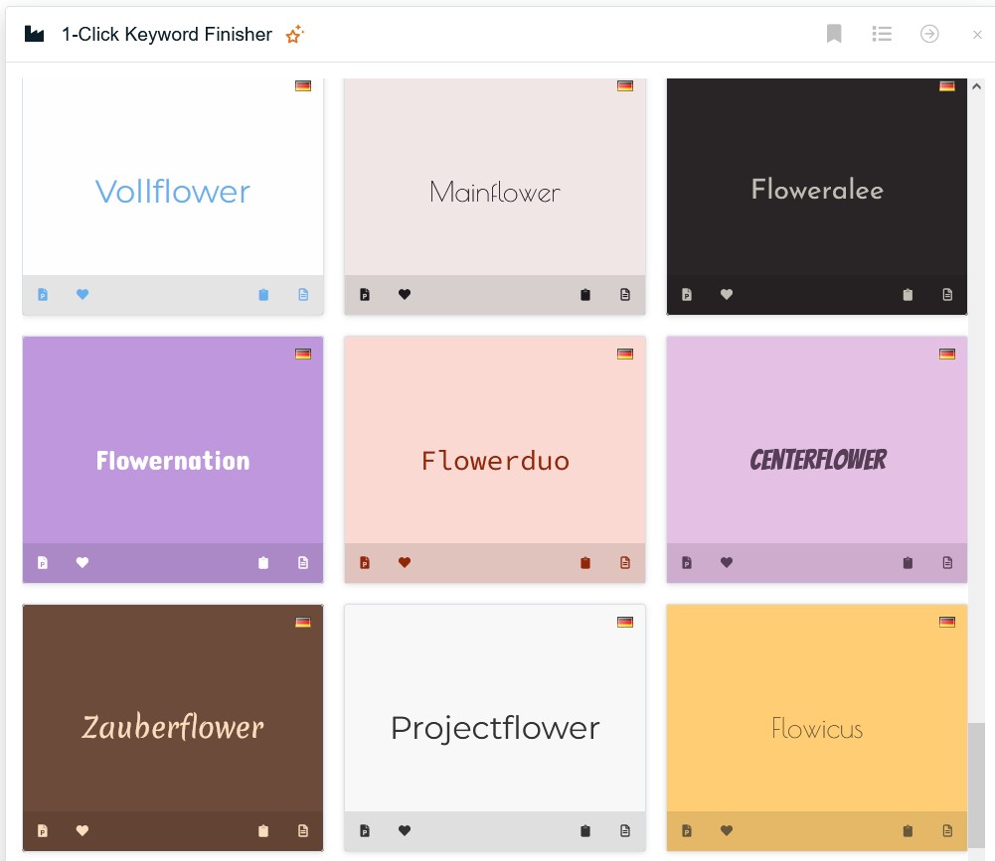This screenshot has width=995, height=861.
Task: Open the P-file icon on the Vollflower card
Action: click(43, 294)
